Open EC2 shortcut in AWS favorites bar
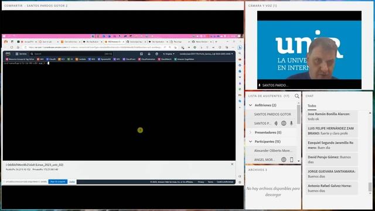The width and height of the screenshot is (375, 211). [x=62, y=59]
